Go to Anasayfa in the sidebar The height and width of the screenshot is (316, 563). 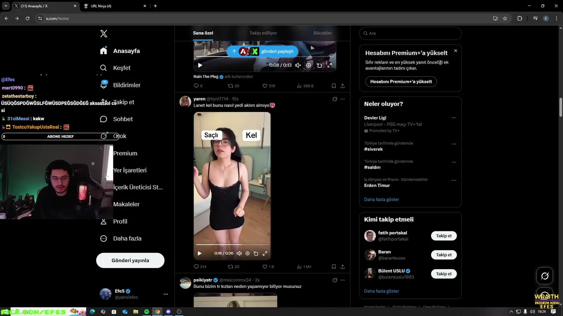120,51
